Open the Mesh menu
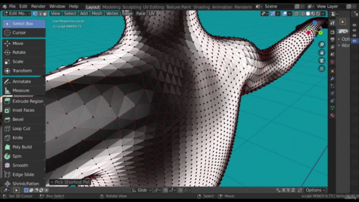The height and width of the screenshot is (202, 359). point(97,13)
